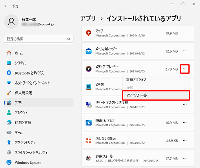Click the search magnifier icon
The image size is (200, 168).
click(x=69, y=39)
